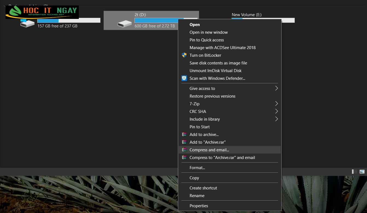Click WinRAR icon beside Add to "Archive.rar"

click(x=184, y=142)
